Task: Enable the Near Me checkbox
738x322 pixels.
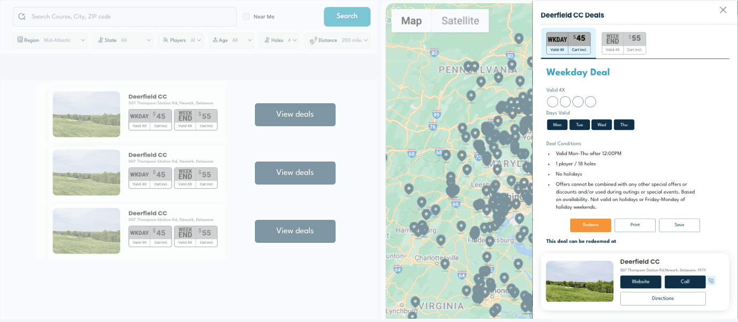Action: [246, 17]
